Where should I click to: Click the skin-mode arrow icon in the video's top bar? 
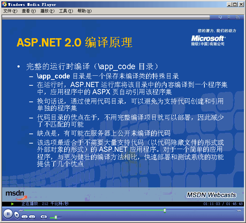click(237, 18)
